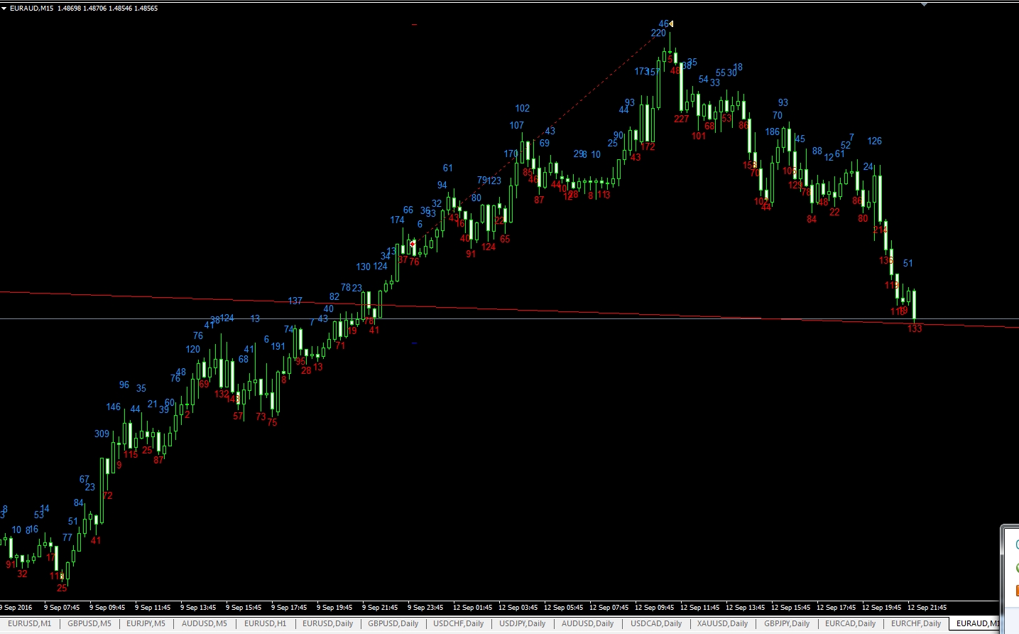Select the USDCAD,Daily chart tab

pos(656,623)
